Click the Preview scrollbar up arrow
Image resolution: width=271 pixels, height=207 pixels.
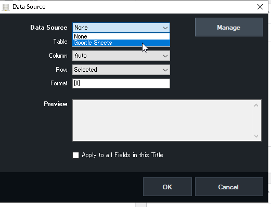pyautogui.click(x=256, y=105)
